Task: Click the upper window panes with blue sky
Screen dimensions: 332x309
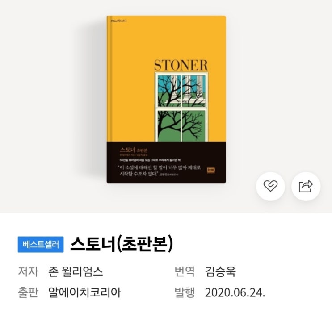Action: pos(181,91)
